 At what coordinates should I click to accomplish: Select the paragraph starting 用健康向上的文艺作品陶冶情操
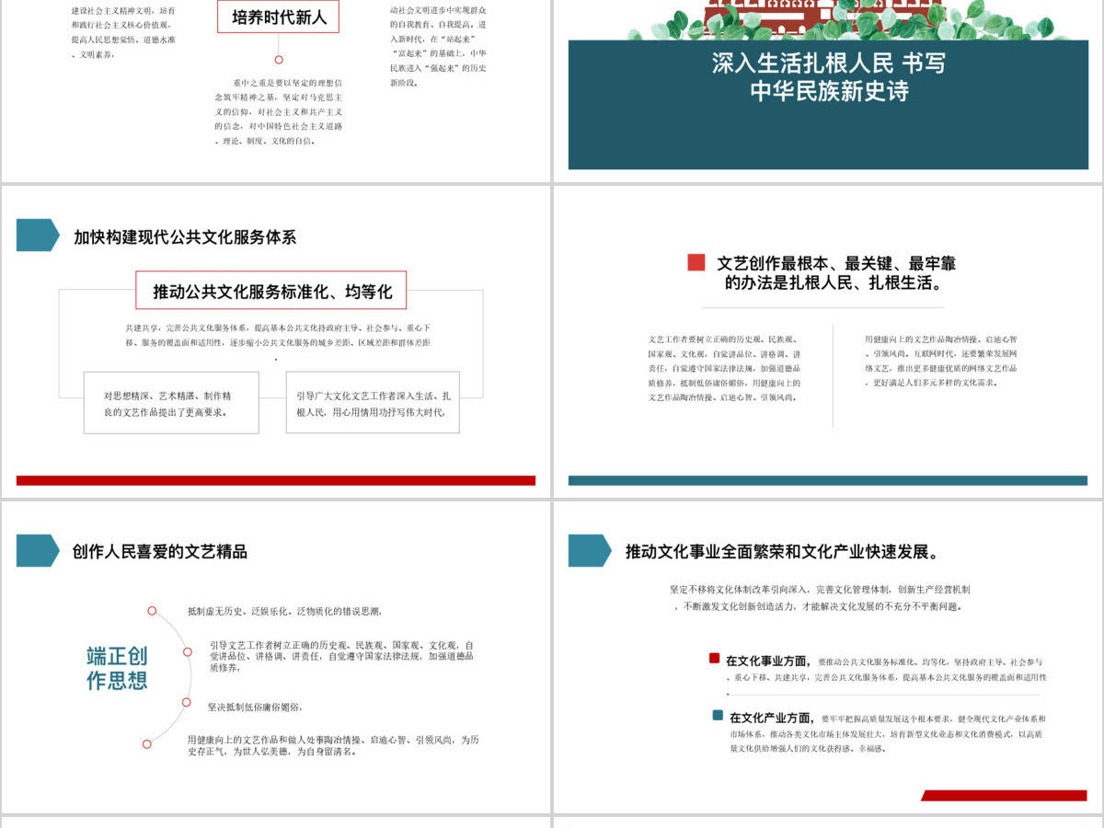[940, 361]
